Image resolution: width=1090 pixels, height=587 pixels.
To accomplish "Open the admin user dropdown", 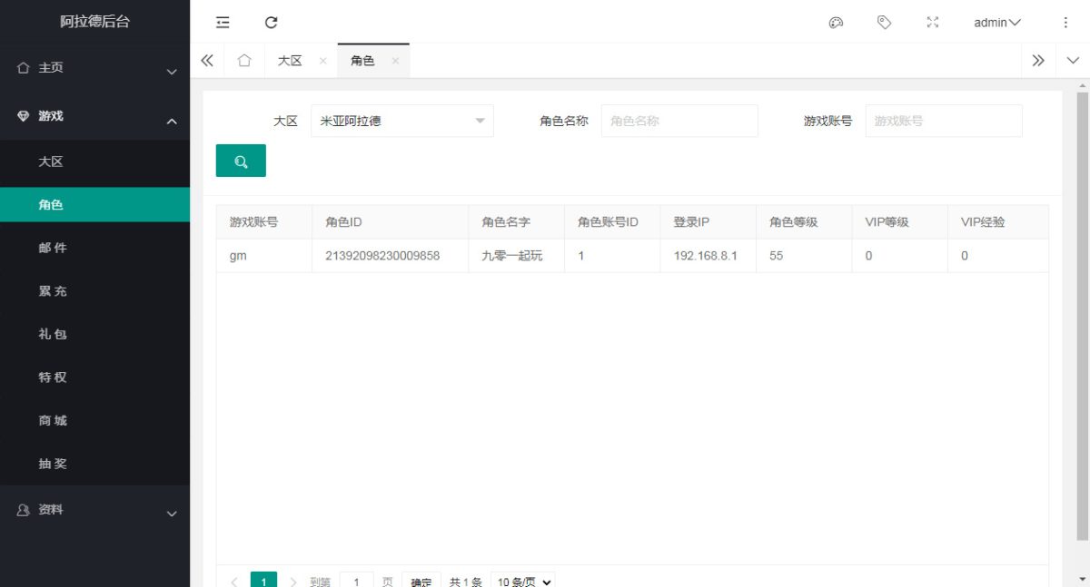I will pos(997,23).
